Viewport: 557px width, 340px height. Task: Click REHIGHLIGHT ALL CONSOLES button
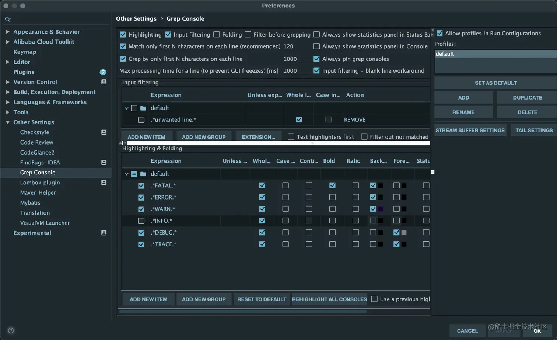[x=329, y=299]
